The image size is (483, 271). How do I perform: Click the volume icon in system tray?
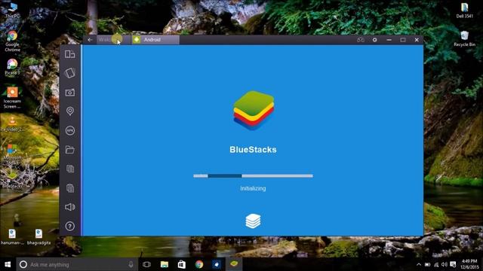pyautogui.click(x=445, y=264)
